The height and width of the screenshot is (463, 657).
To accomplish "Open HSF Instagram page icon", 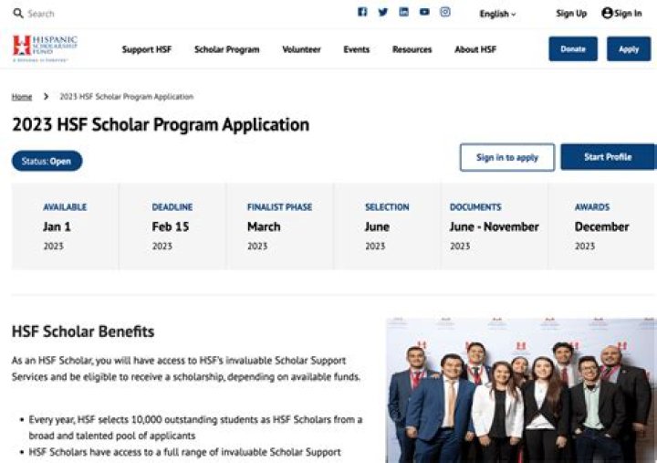I will click(x=445, y=13).
